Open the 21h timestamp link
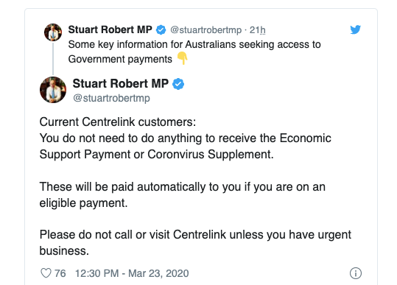 pos(258,30)
